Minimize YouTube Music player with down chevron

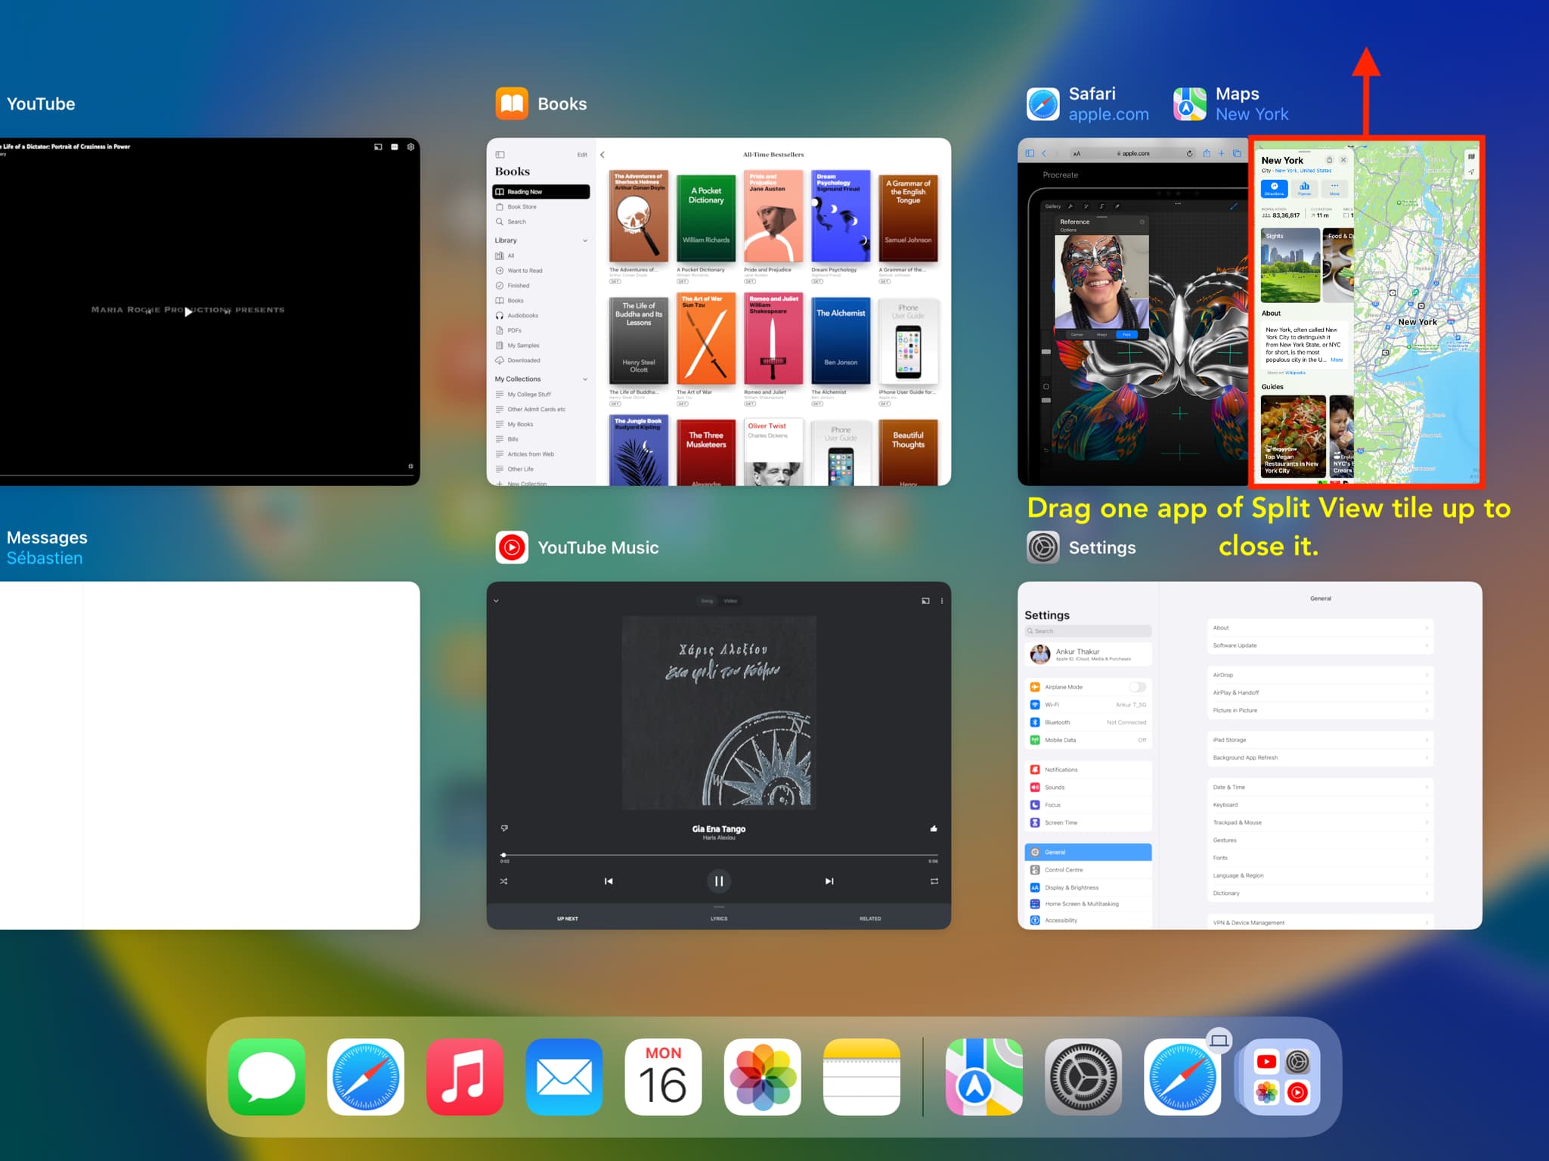tap(496, 601)
